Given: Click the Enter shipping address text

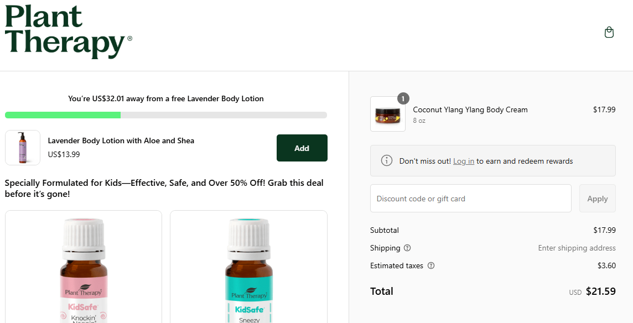Looking at the screenshot, I should pos(577,248).
